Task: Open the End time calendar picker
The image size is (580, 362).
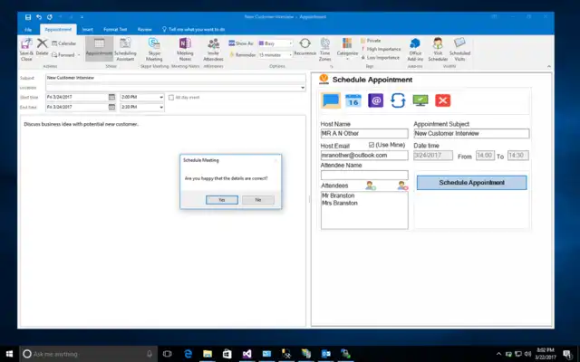Action: click(x=111, y=107)
